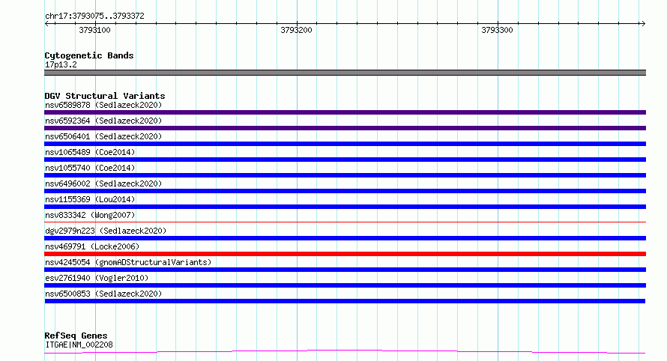667x361 pixels.
Task: Click the purple bar under nsv6589878
Action: 345,112
